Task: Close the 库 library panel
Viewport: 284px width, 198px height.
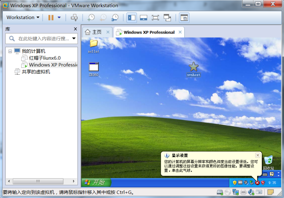Action: click(x=76, y=29)
